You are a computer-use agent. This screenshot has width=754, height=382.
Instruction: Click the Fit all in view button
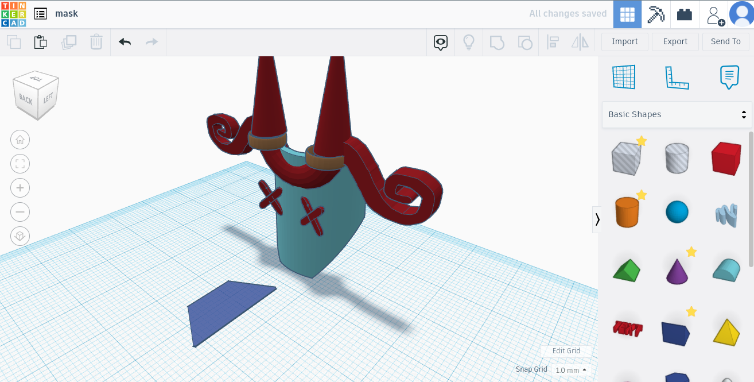tap(20, 164)
